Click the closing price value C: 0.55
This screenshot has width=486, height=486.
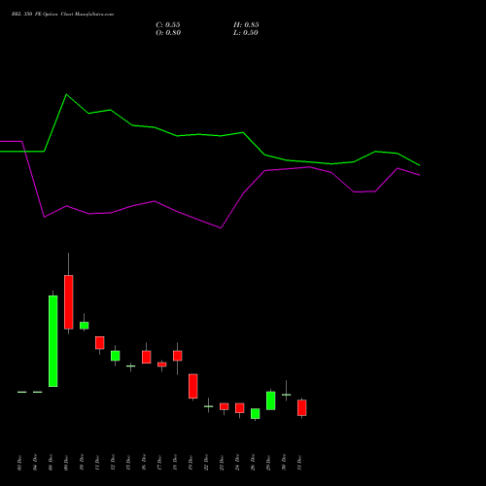[168, 25]
